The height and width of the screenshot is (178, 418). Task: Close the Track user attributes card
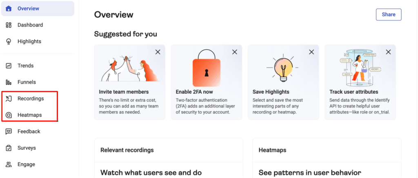click(389, 52)
